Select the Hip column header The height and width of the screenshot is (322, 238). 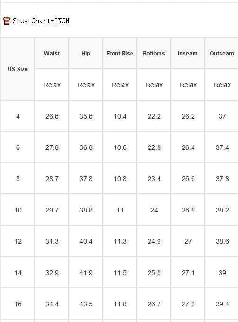86,54
